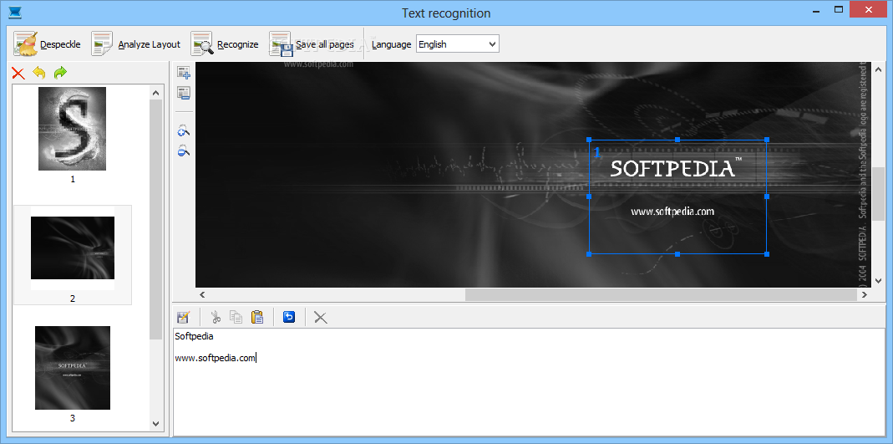Maximize the Text recognition window

(x=838, y=9)
